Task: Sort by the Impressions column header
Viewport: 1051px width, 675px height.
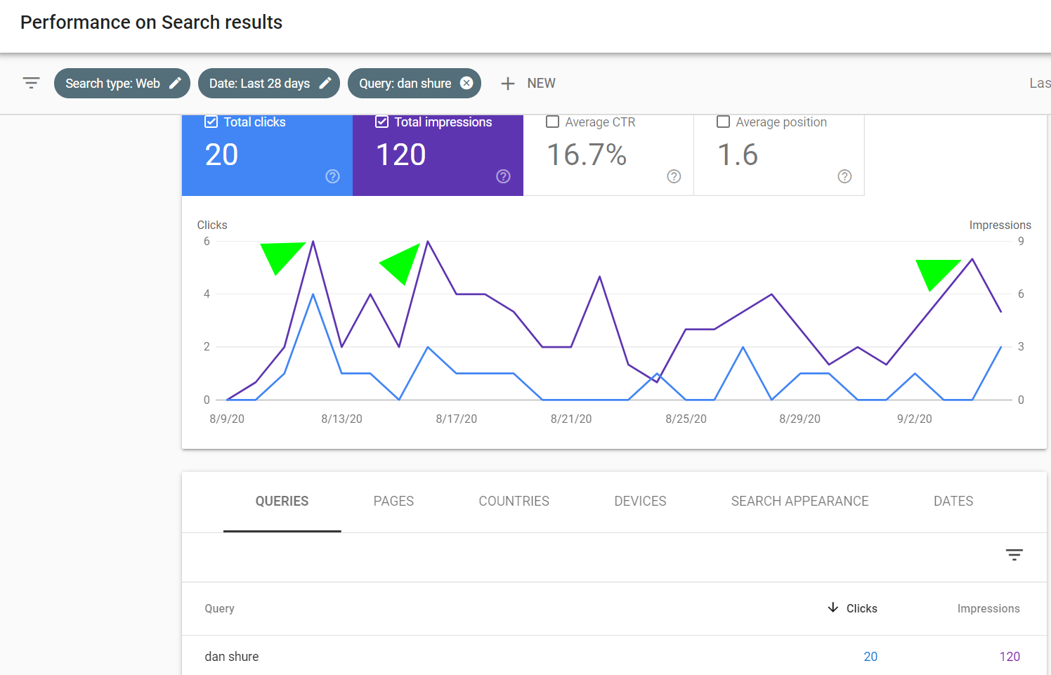Action: [988, 608]
